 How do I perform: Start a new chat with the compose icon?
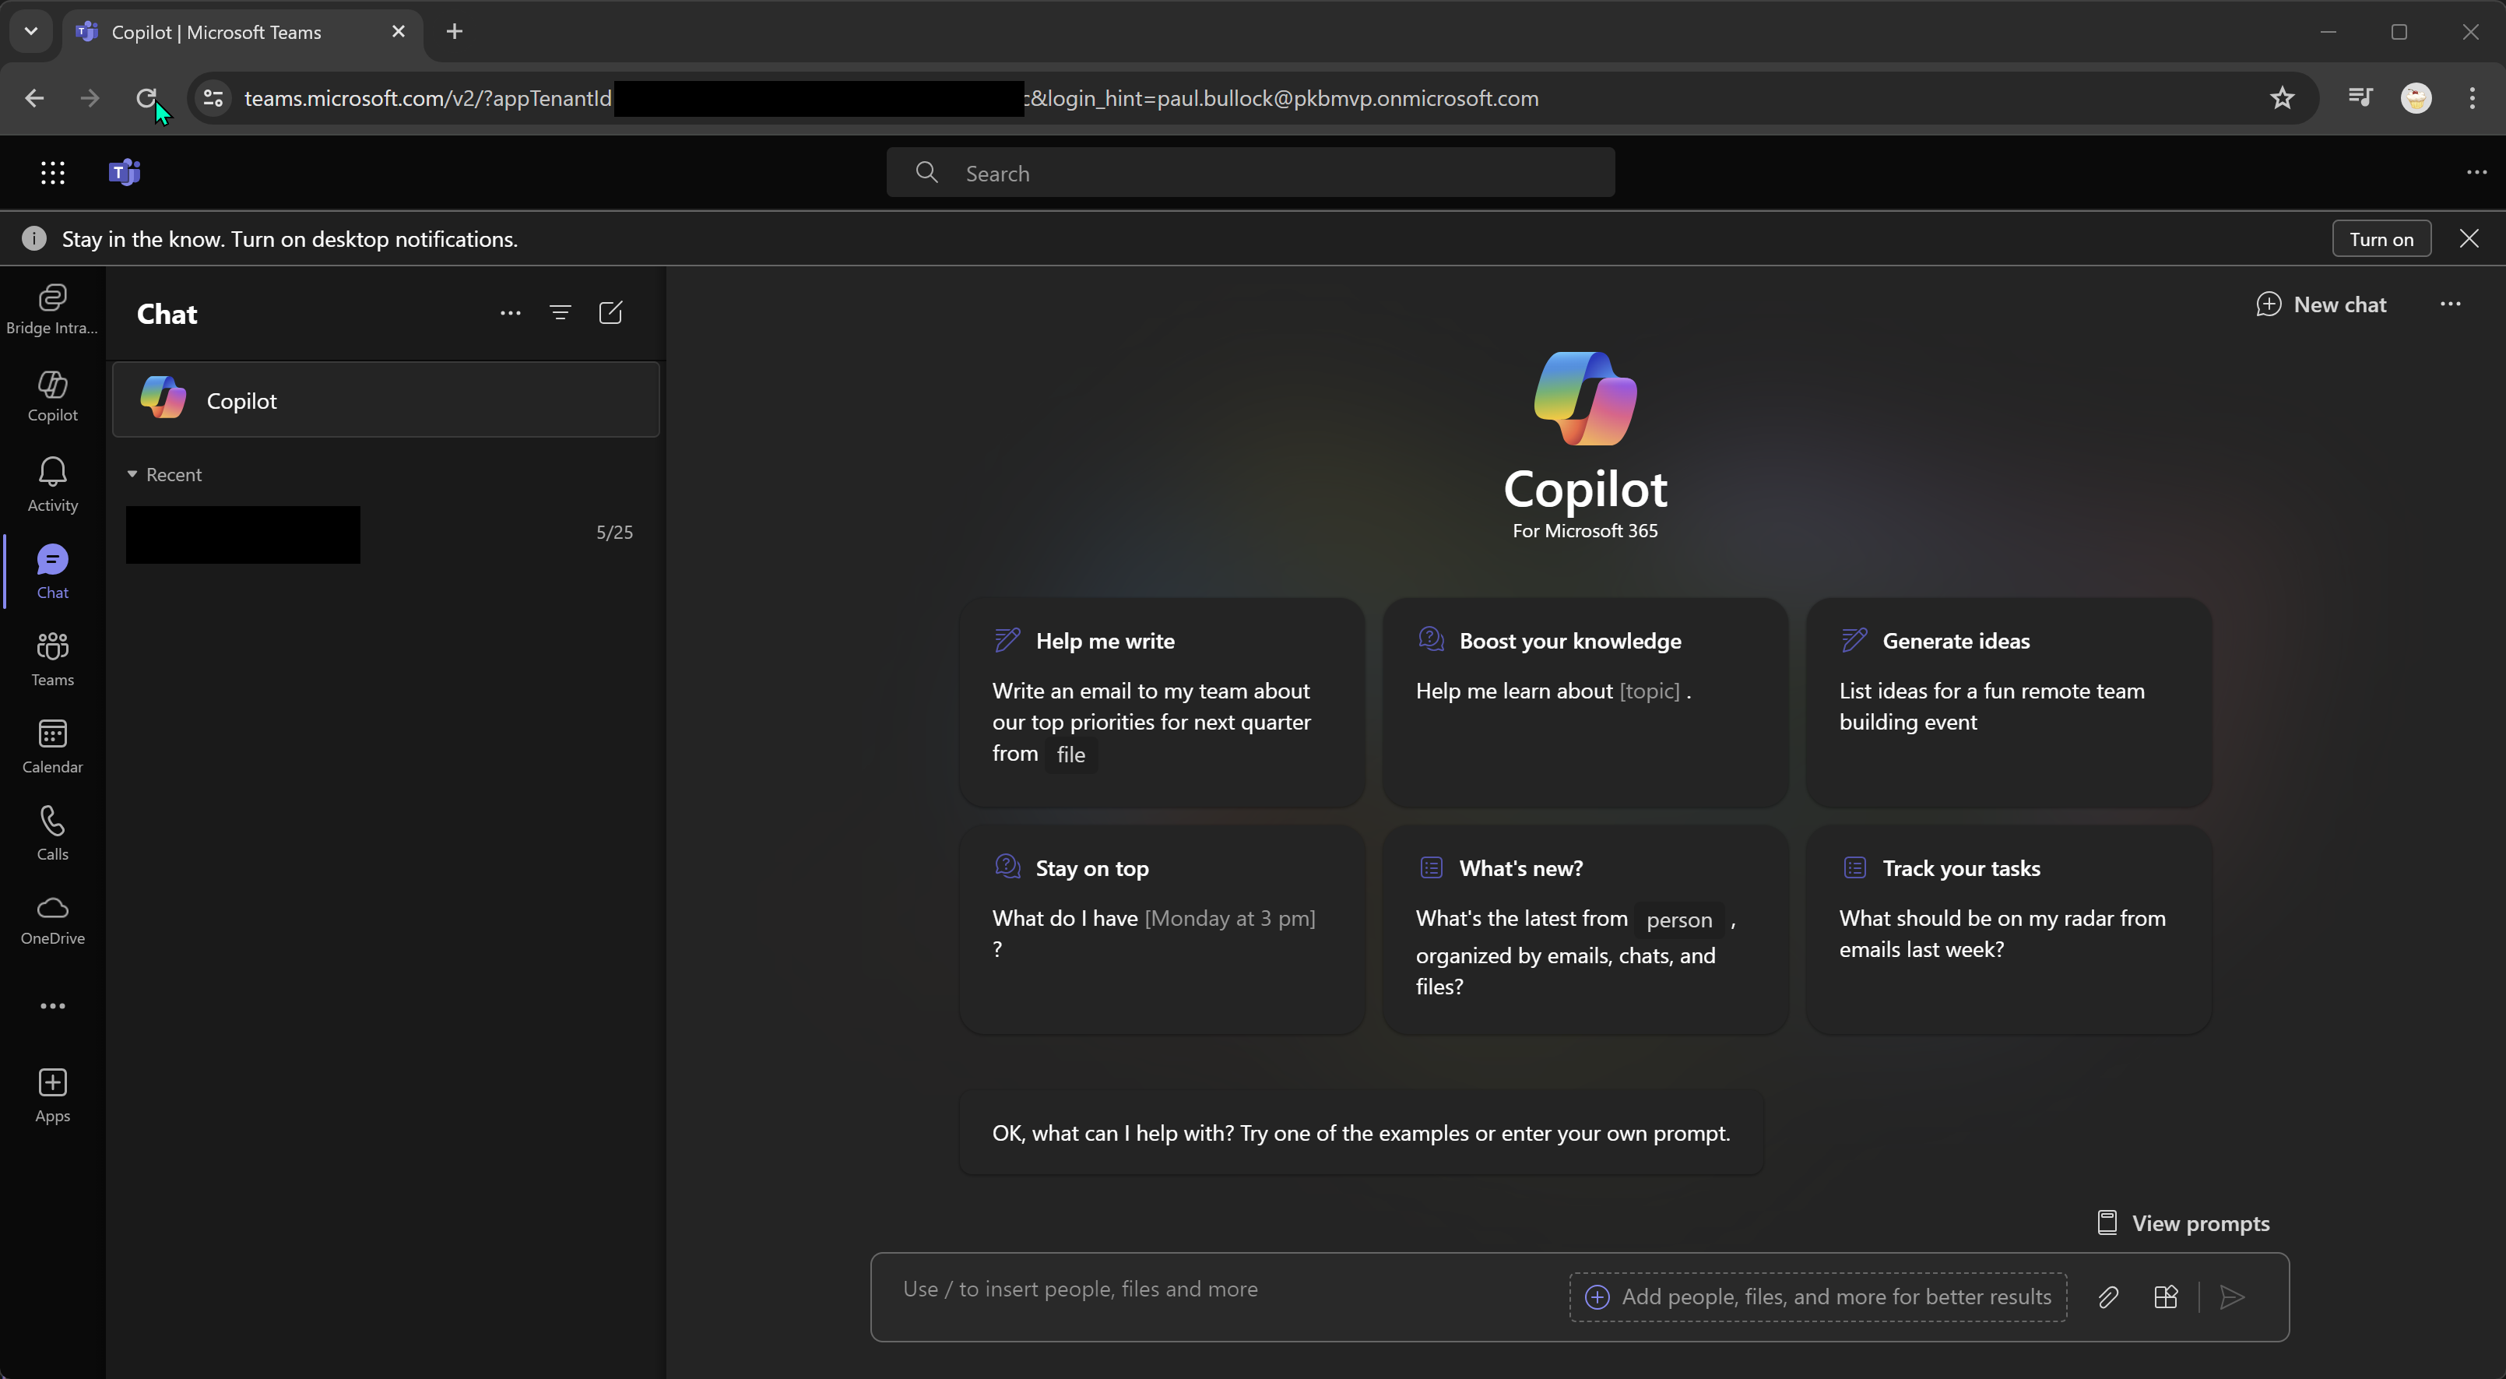[611, 312]
